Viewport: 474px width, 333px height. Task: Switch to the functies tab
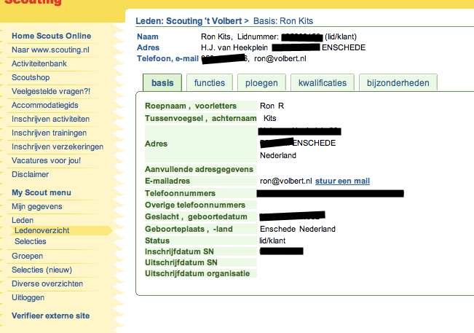pos(210,82)
